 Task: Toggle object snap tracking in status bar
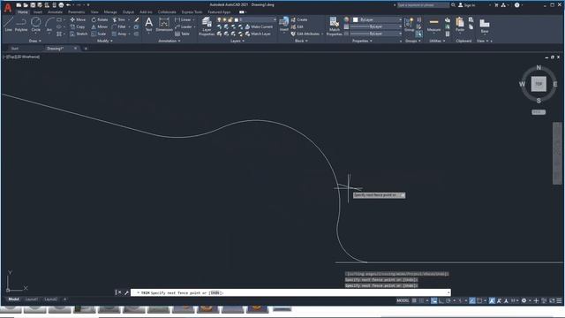[471, 300]
